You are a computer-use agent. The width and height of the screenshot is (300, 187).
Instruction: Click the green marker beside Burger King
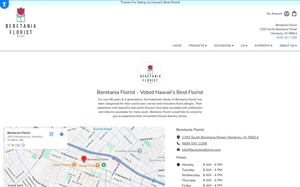[x=104, y=165]
